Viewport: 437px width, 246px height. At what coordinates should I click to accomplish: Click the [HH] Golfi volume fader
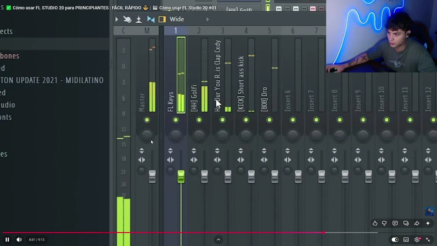tap(204, 177)
